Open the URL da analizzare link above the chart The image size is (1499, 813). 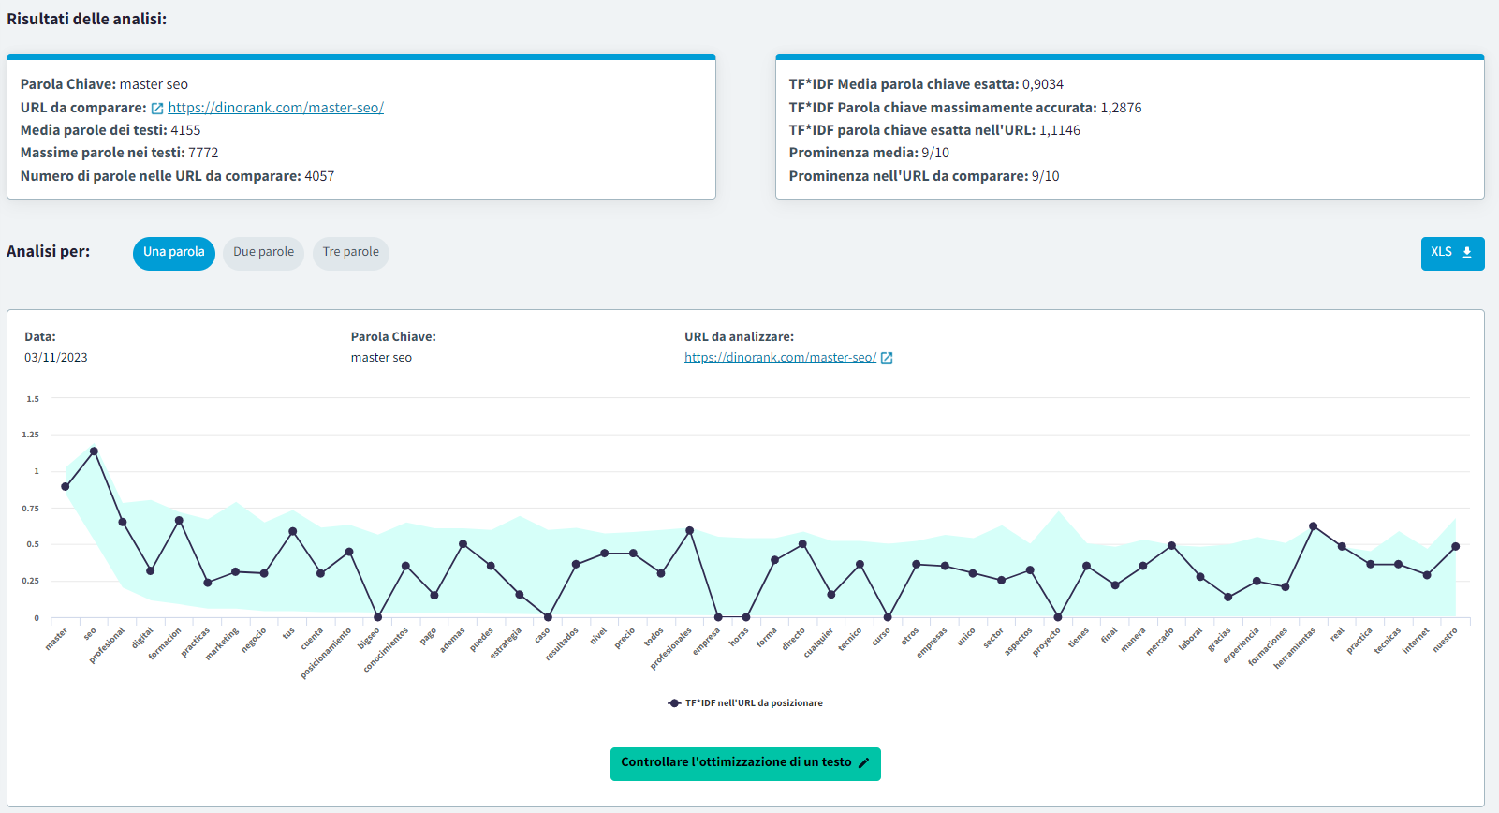pyautogui.click(x=780, y=358)
